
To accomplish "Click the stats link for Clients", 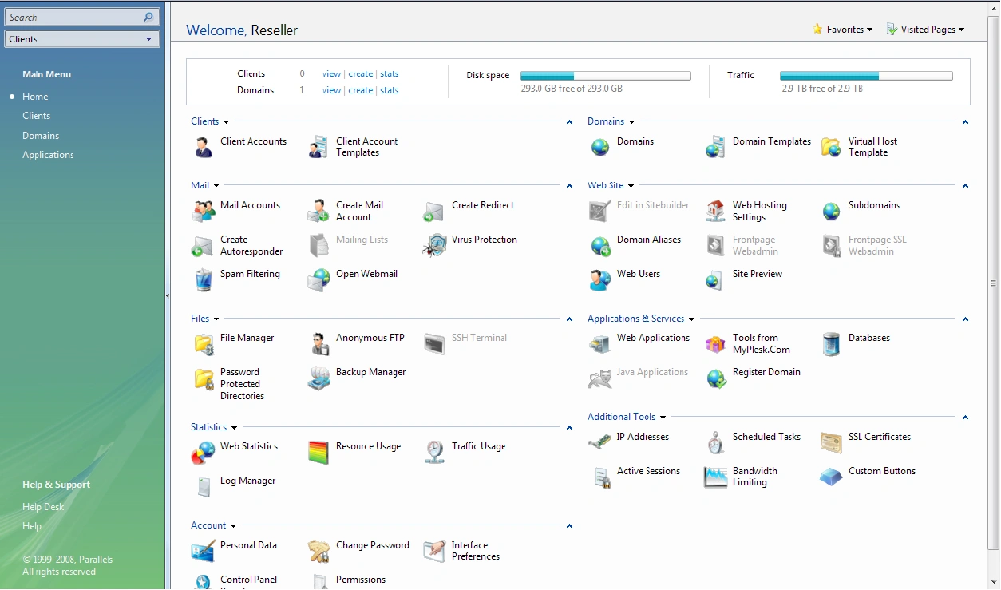I will pyautogui.click(x=390, y=74).
